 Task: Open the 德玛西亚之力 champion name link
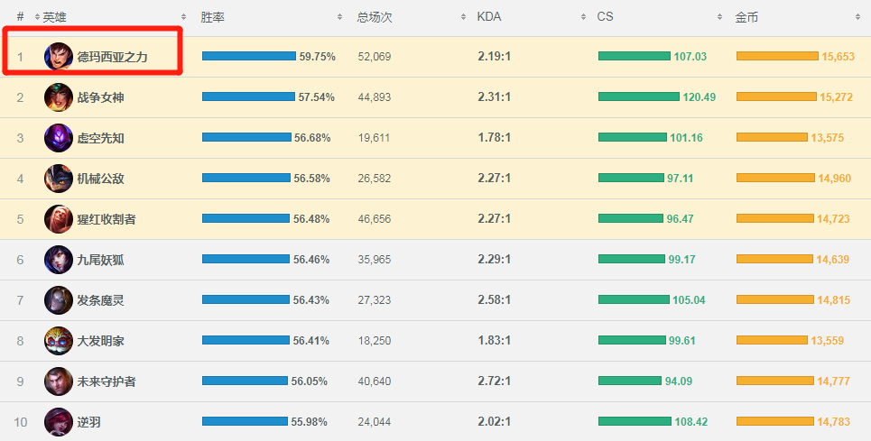click(x=113, y=57)
